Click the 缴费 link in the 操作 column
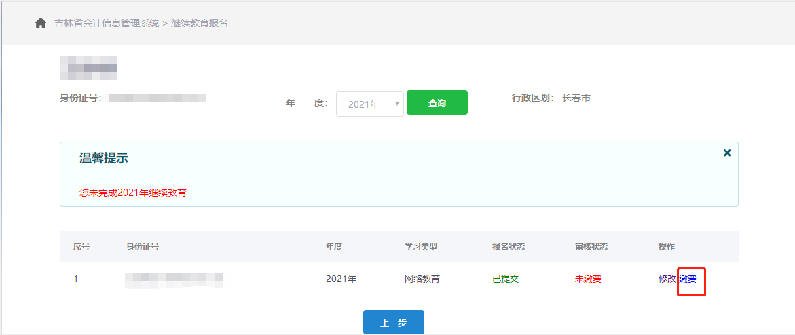 tap(688, 279)
